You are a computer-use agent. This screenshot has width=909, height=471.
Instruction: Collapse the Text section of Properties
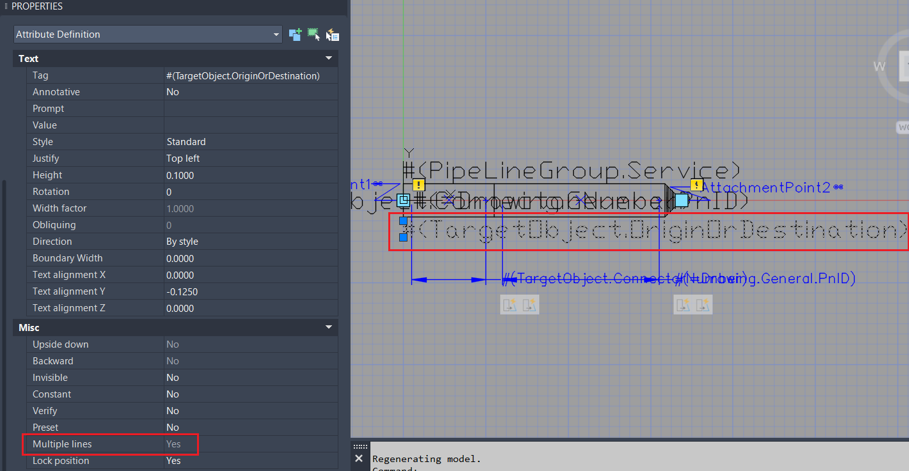[x=328, y=58]
